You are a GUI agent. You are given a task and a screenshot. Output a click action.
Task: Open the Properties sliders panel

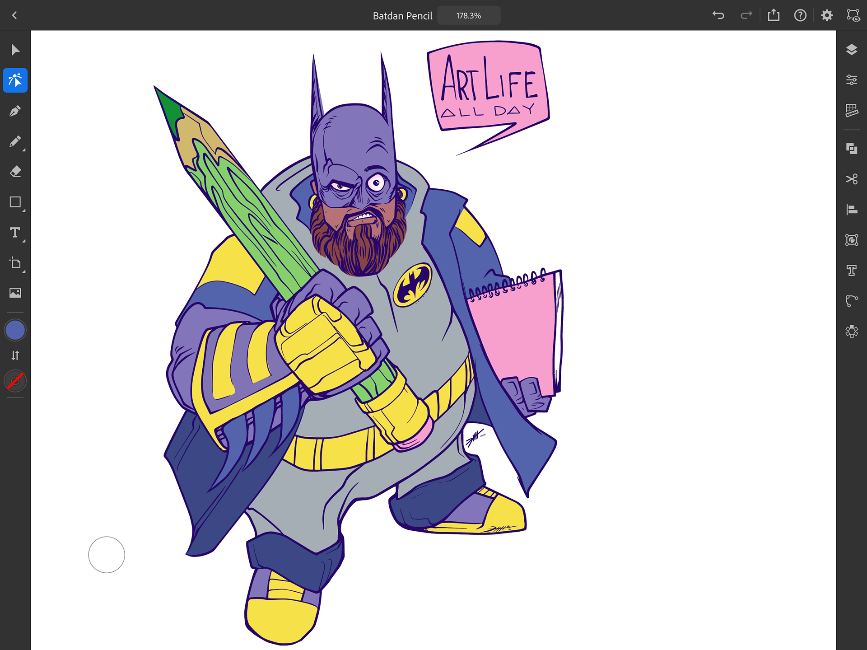tap(852, 80)
